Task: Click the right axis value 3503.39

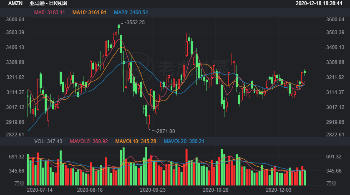Action: pyautogui.click(x=335, y=32)
